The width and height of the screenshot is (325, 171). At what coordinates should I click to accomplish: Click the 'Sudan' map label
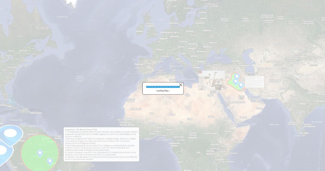coord(211,117)
